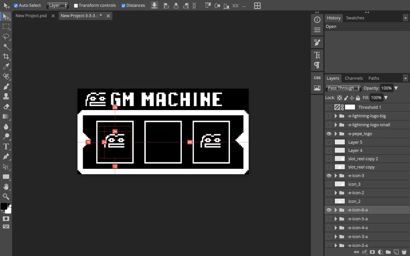Open the Paragraph panel icon
The width and height of the screenshot is (410, 256).
(x=317, y=65)
